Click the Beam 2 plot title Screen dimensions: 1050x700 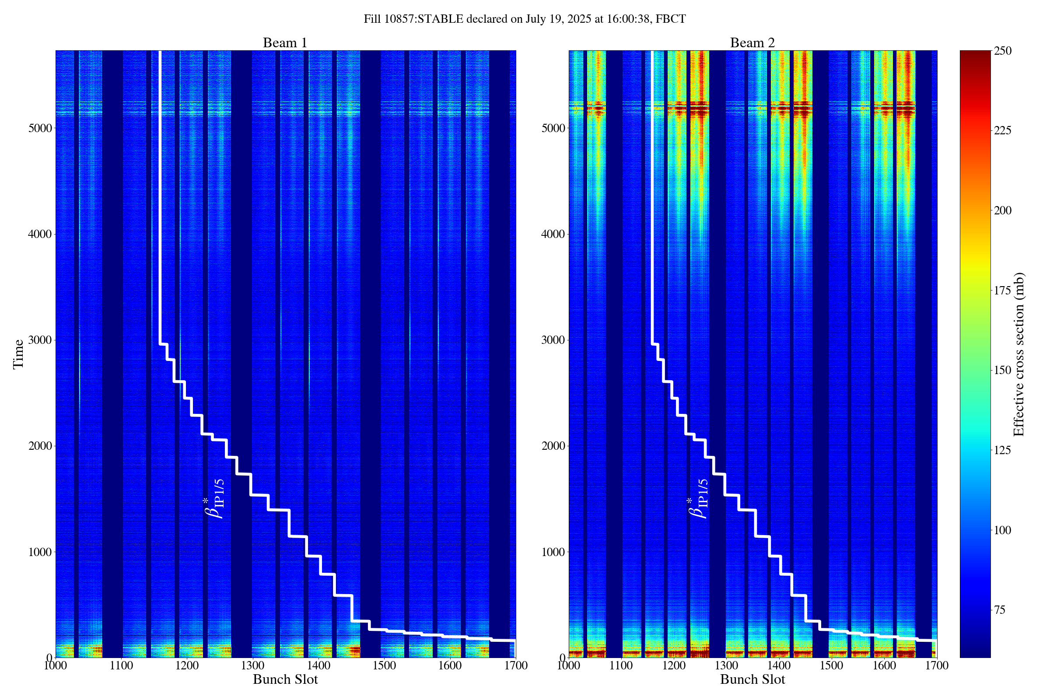(752, 43)
